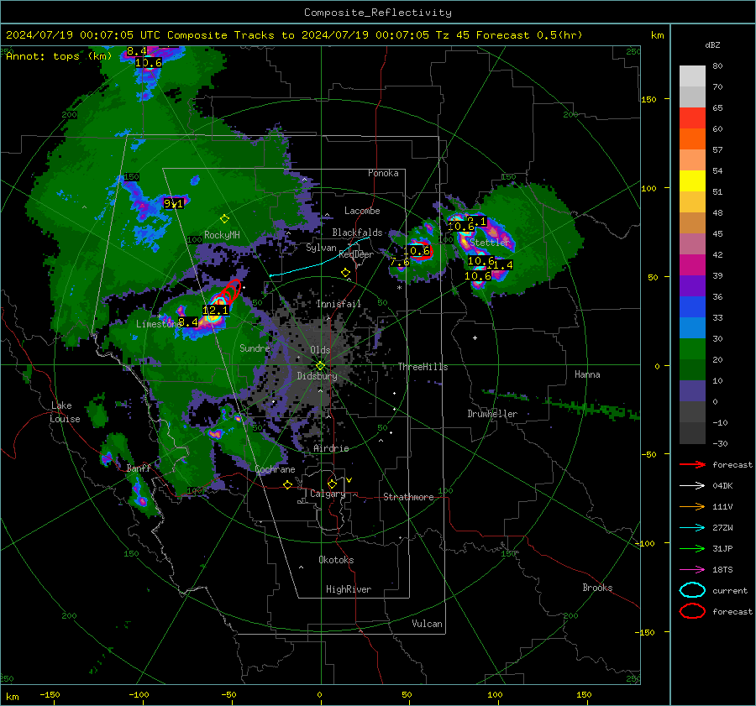
Task: Click the Banff city label
Action: 139,468
